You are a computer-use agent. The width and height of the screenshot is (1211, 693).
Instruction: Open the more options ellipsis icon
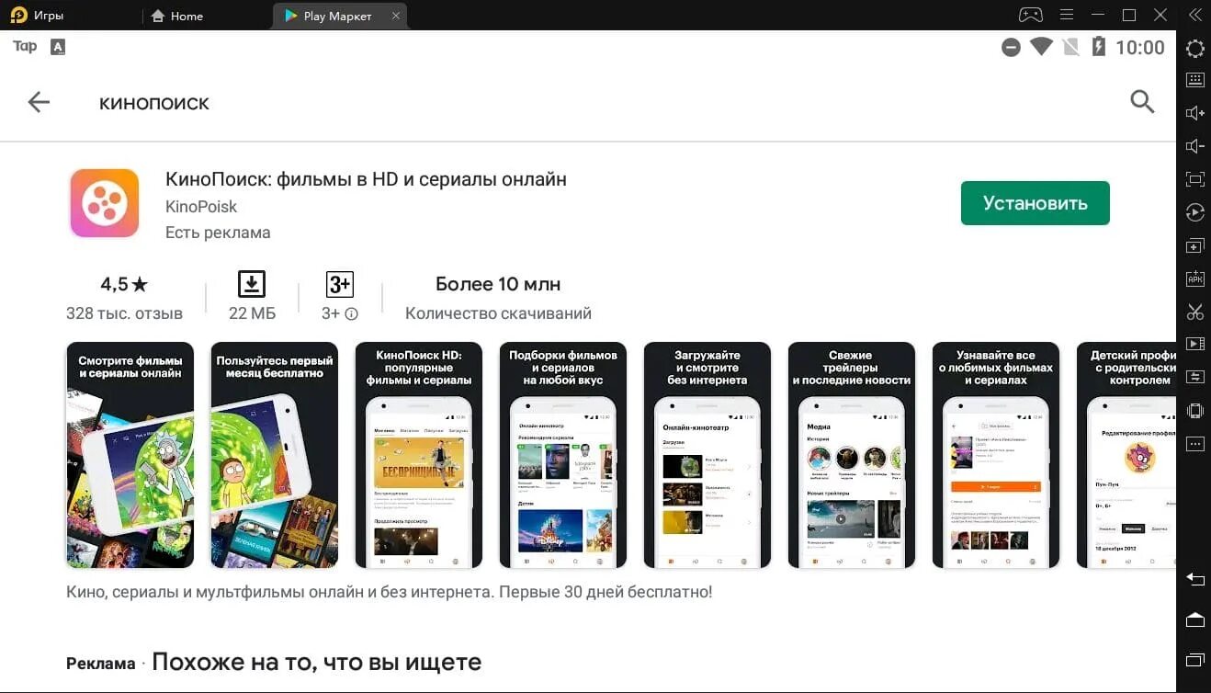[x=1194, y=444]
